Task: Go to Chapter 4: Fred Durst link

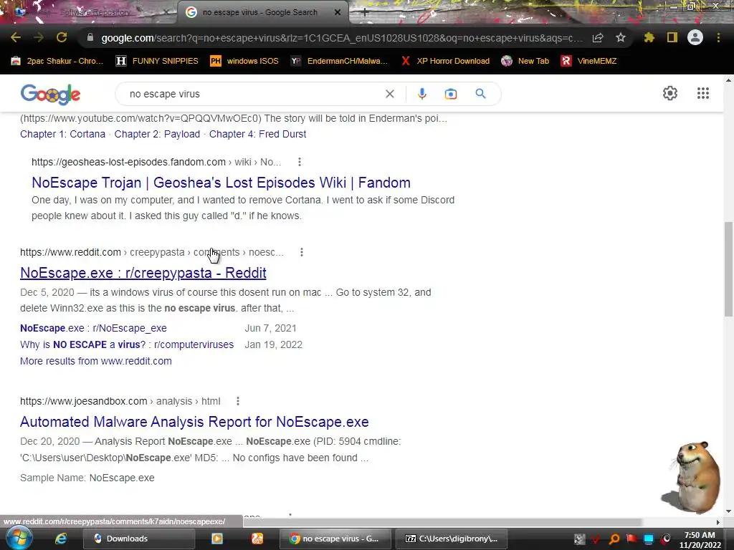Action: click(x=257, y=134)
